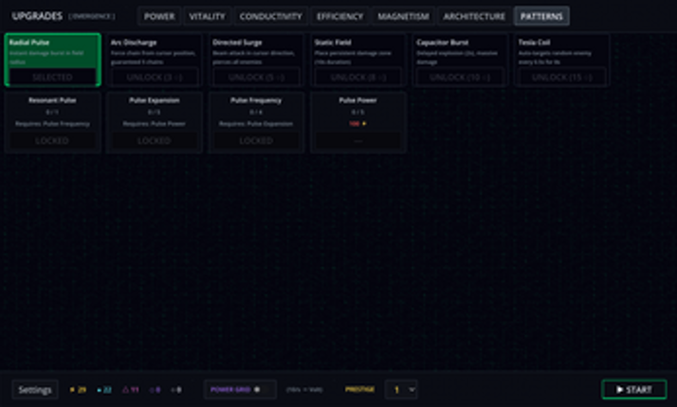
Task: Open the Prestige level dropdown
Action: click(x=400, y=389)
